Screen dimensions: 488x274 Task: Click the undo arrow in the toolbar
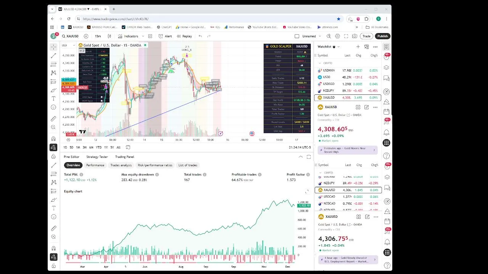coord(200,36)
